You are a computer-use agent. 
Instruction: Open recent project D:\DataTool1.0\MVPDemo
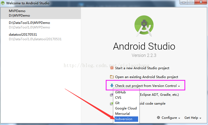point(41,25)
